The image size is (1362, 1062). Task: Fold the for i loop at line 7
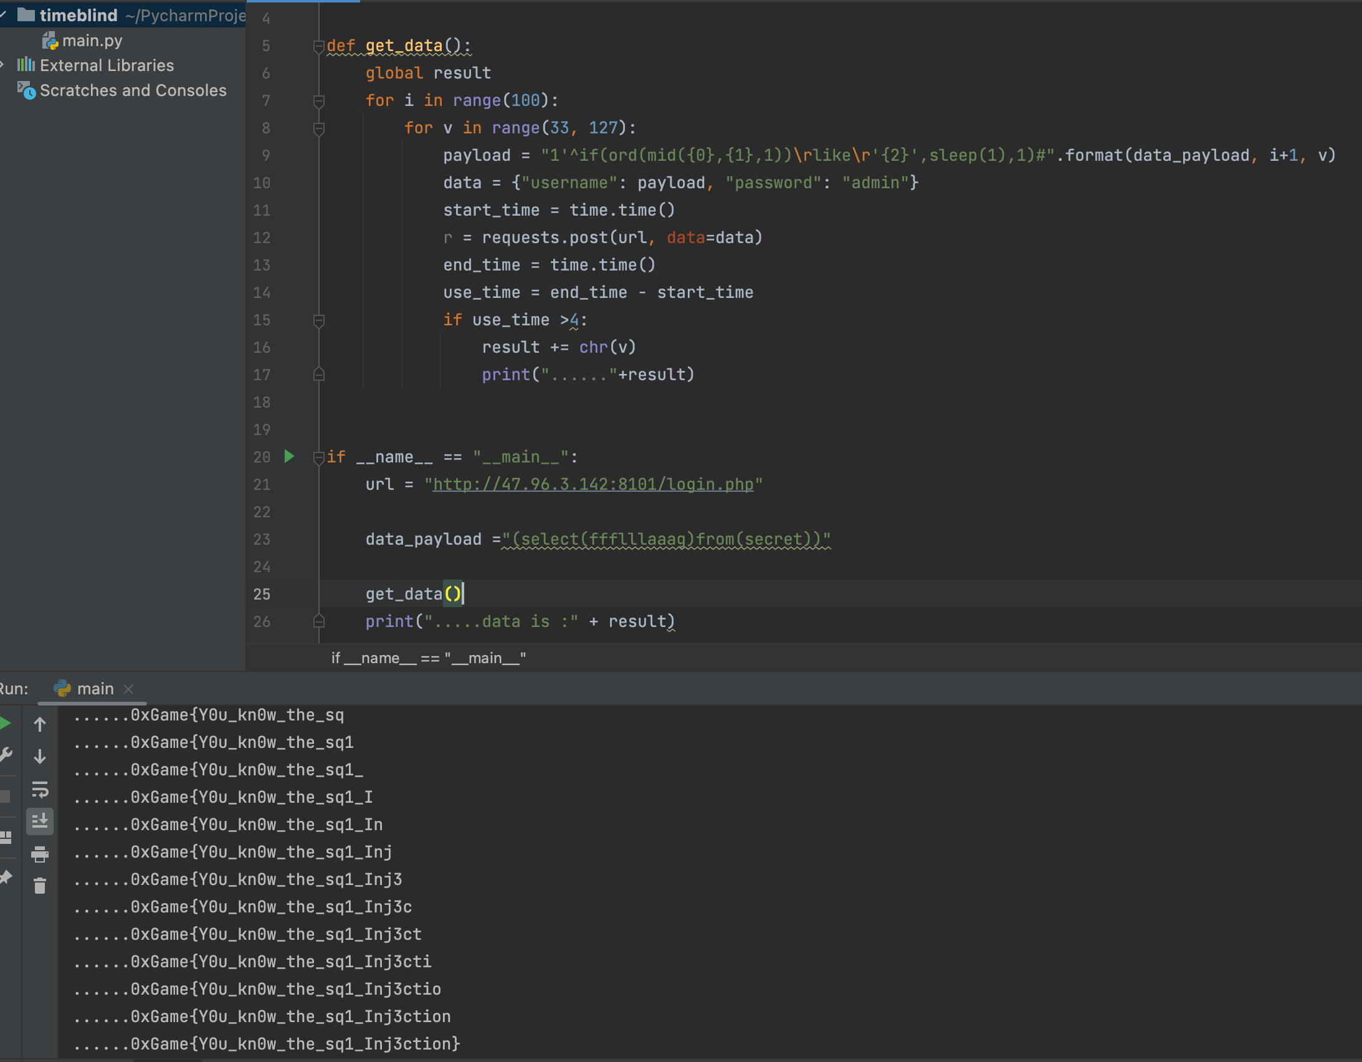tap(318, 101)
